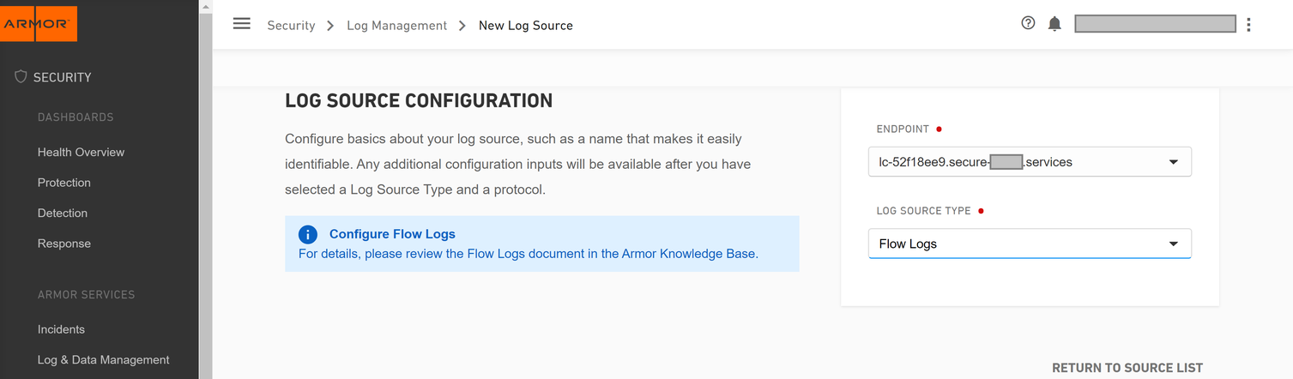Screen dimensions: 1293x379
Task: Open the hamburger navigation menu
Action: point(242,24)
